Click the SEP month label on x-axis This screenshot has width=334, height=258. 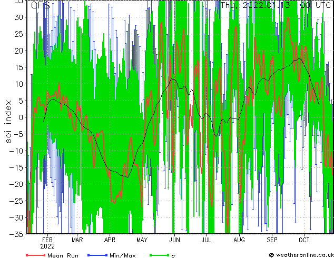click(x=272, y=240)
